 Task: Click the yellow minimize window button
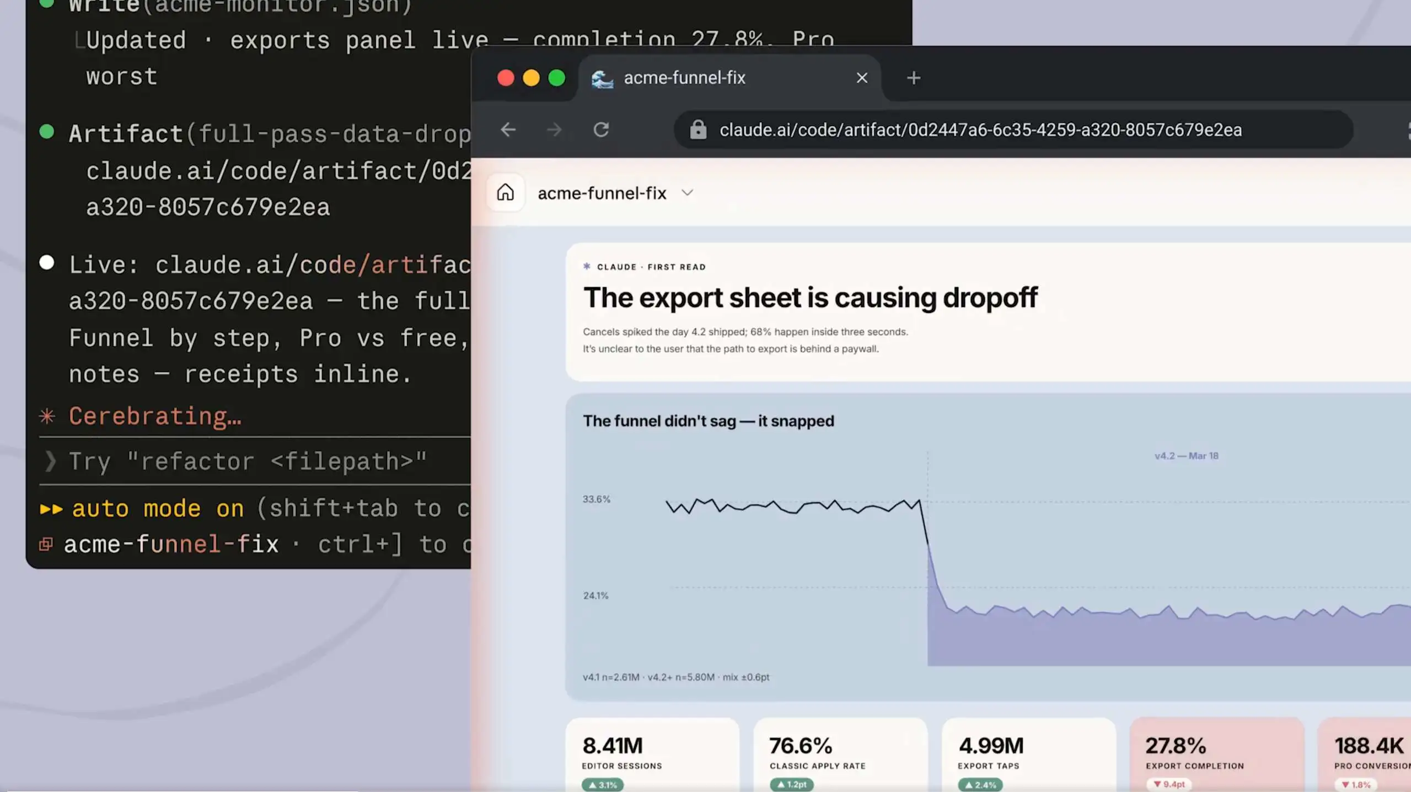click(x=531, y=78)
